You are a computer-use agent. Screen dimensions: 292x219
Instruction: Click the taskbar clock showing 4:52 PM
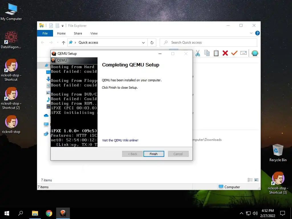coord(267,213)
